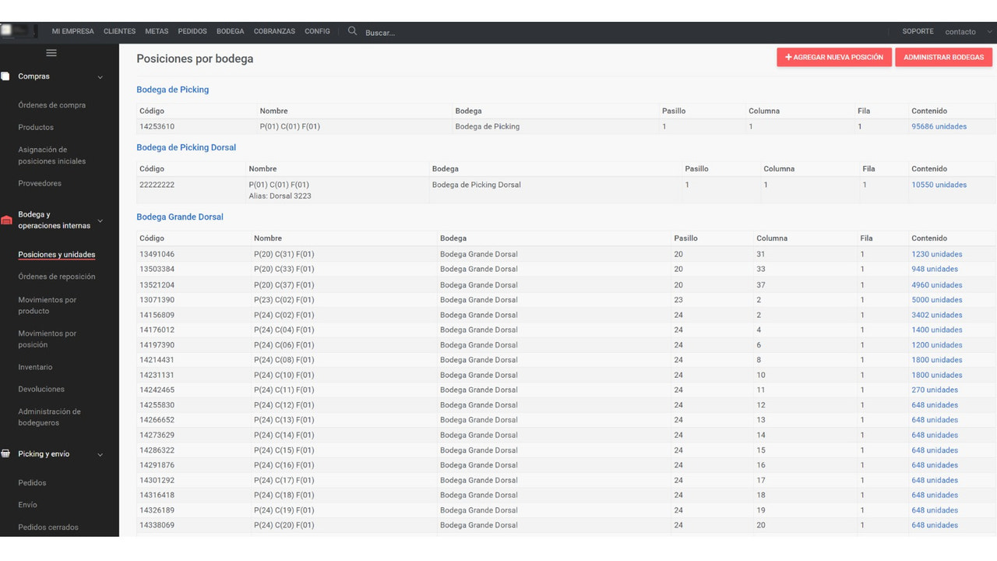The image size is (997, 561).
Task: Open Pedidos cerrados in sidebar
Action: (48, 527)
